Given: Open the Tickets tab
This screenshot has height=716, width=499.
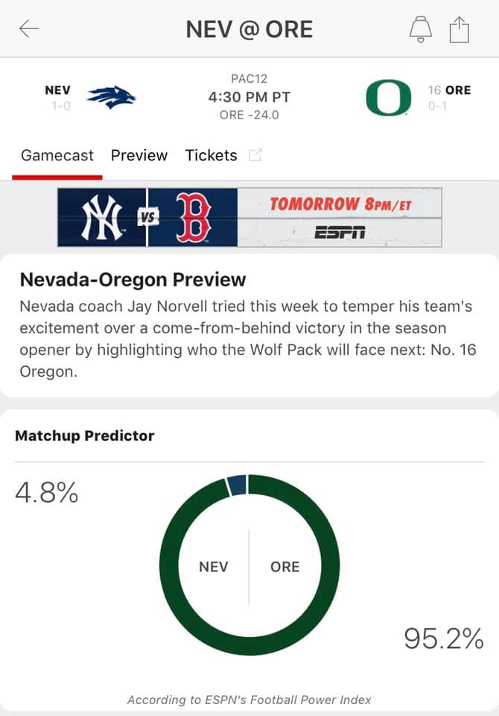Looking at the screenshot, I should [x=211, y=156].
